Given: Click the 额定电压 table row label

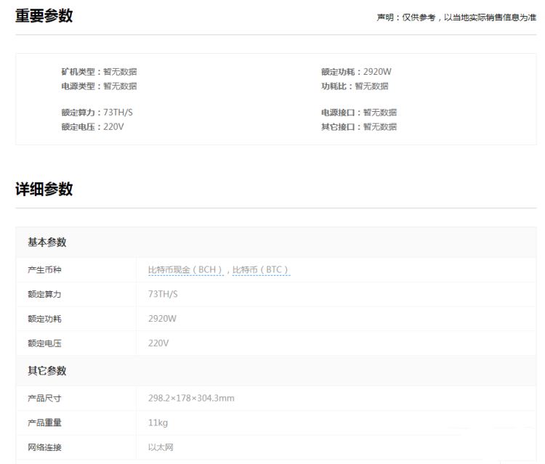Looking at the screenshot, I should tap(44, 343).
